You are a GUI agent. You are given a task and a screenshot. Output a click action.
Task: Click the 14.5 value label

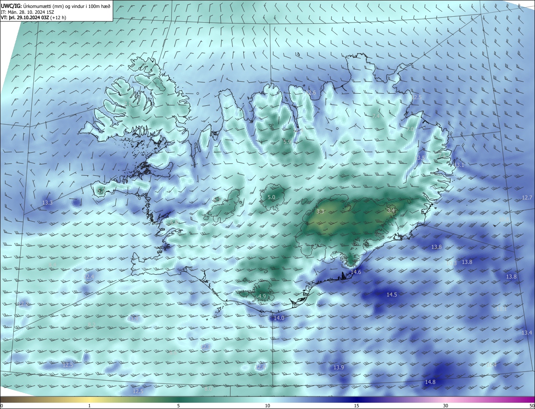(x=392, y=294)
